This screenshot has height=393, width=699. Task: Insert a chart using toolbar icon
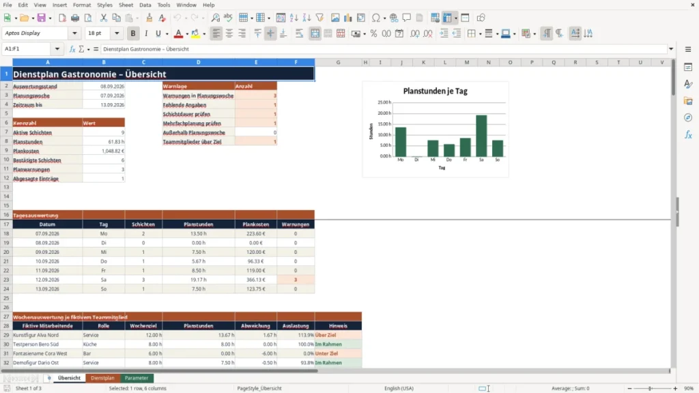pyautogui.click(x=347, y=18)
